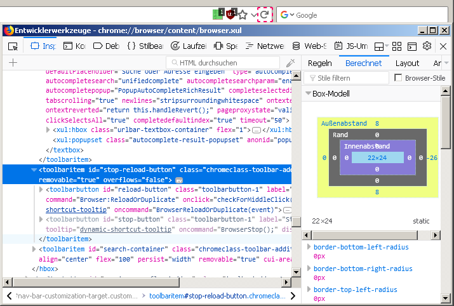Screen dimensions: 454x306
Task: Click the bookmark star icon
Action: click(x=243, y=14)
